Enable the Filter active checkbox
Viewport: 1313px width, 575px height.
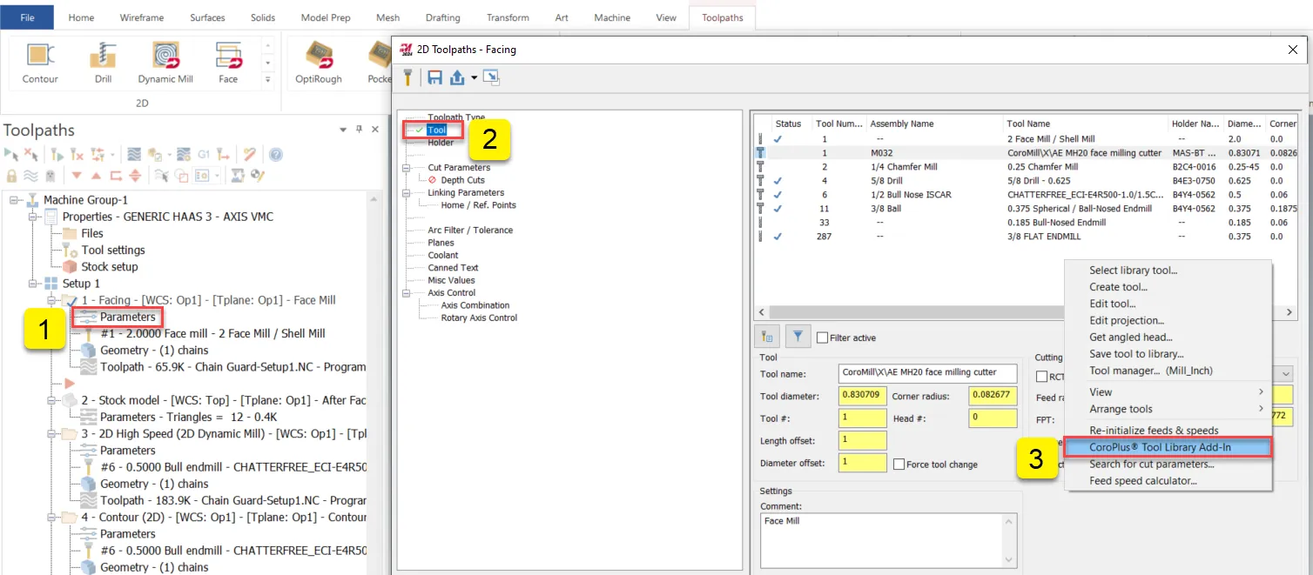823,338
